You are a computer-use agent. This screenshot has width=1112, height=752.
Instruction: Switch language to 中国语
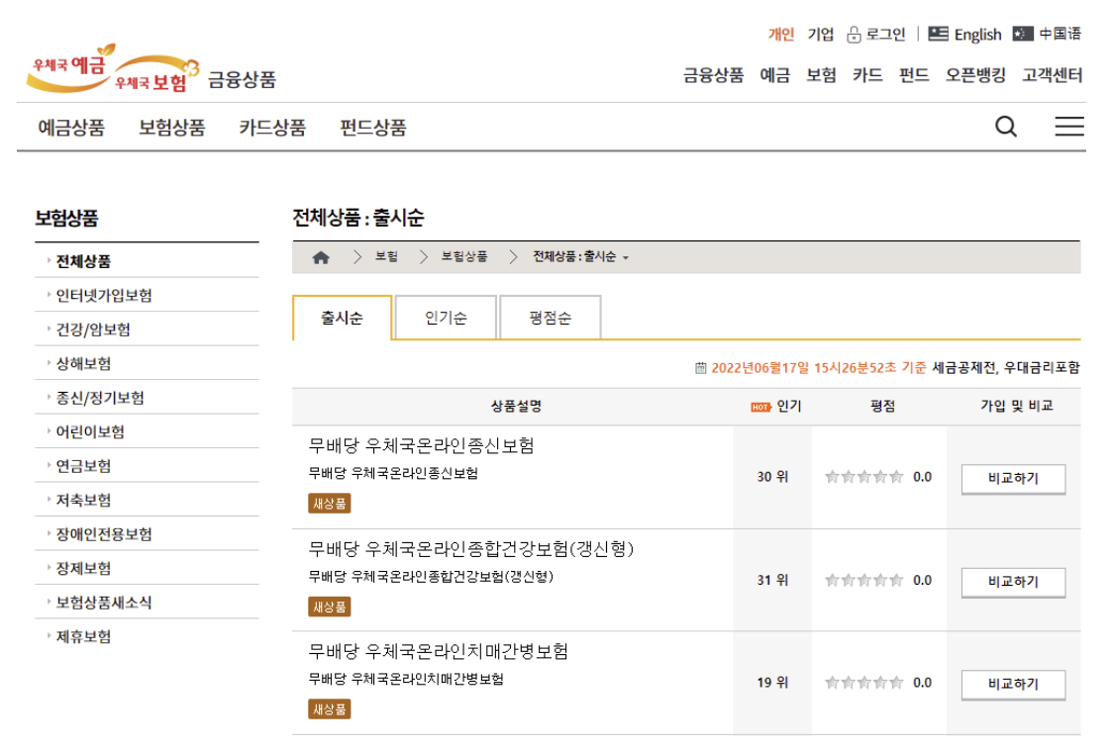point(1060,34)
